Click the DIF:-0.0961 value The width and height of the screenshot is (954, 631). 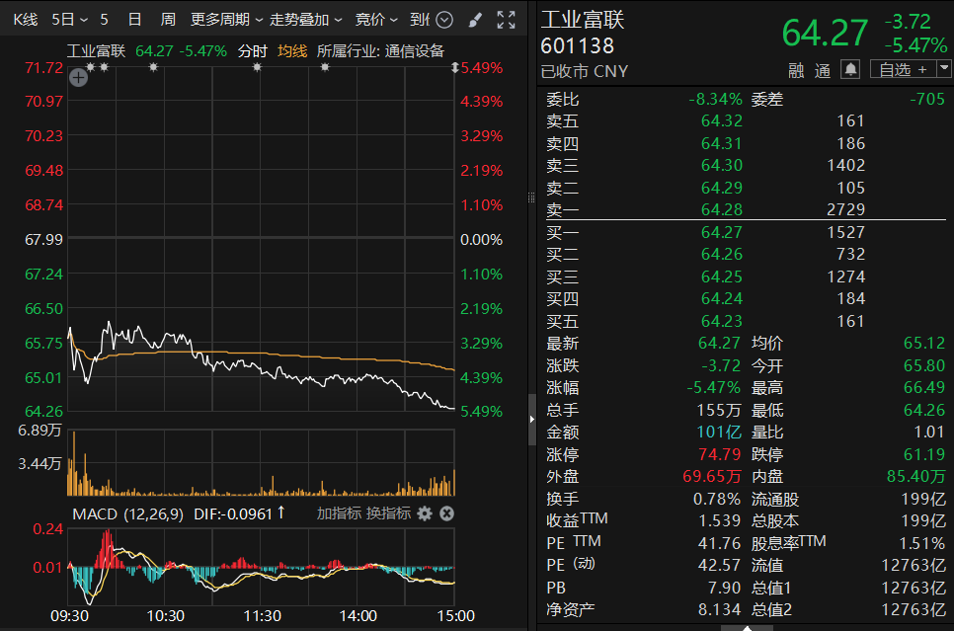click(x=233, y=514)
